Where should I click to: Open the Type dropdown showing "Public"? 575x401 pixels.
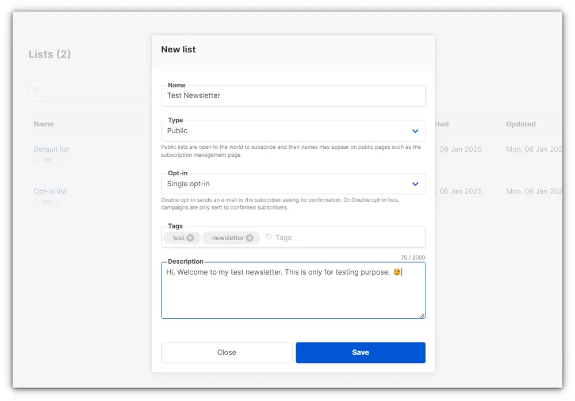(287, 131)
